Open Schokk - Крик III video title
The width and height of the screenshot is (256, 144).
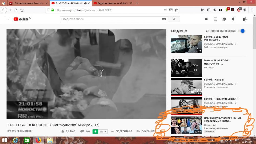(214, 80)
